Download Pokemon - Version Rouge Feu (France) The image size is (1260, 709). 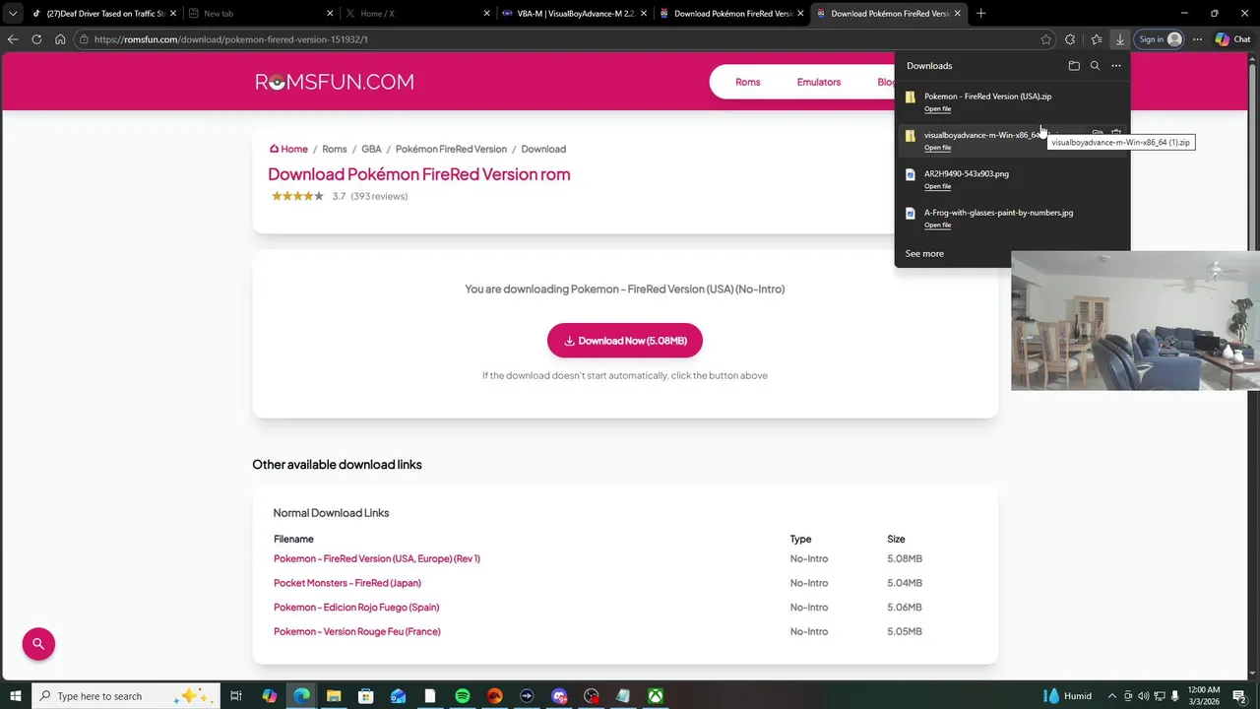click(x=357, y=631)
